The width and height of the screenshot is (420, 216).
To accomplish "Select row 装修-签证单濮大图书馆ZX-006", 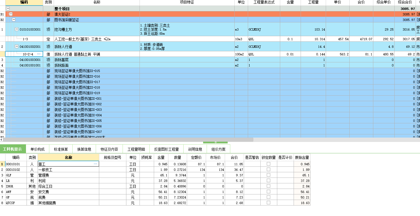I will coord(210,126).
